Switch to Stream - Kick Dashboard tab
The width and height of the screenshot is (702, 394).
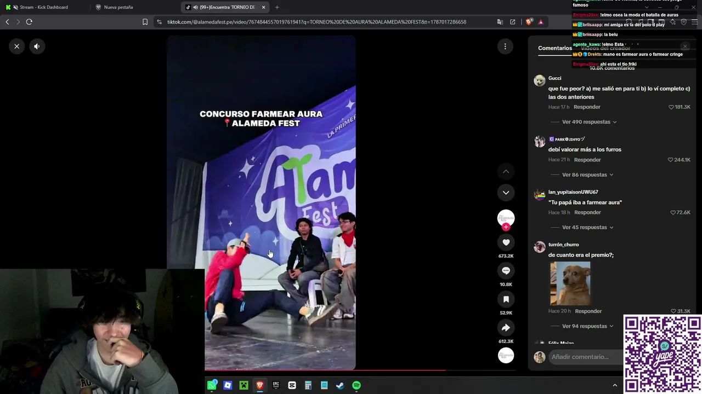44,7
